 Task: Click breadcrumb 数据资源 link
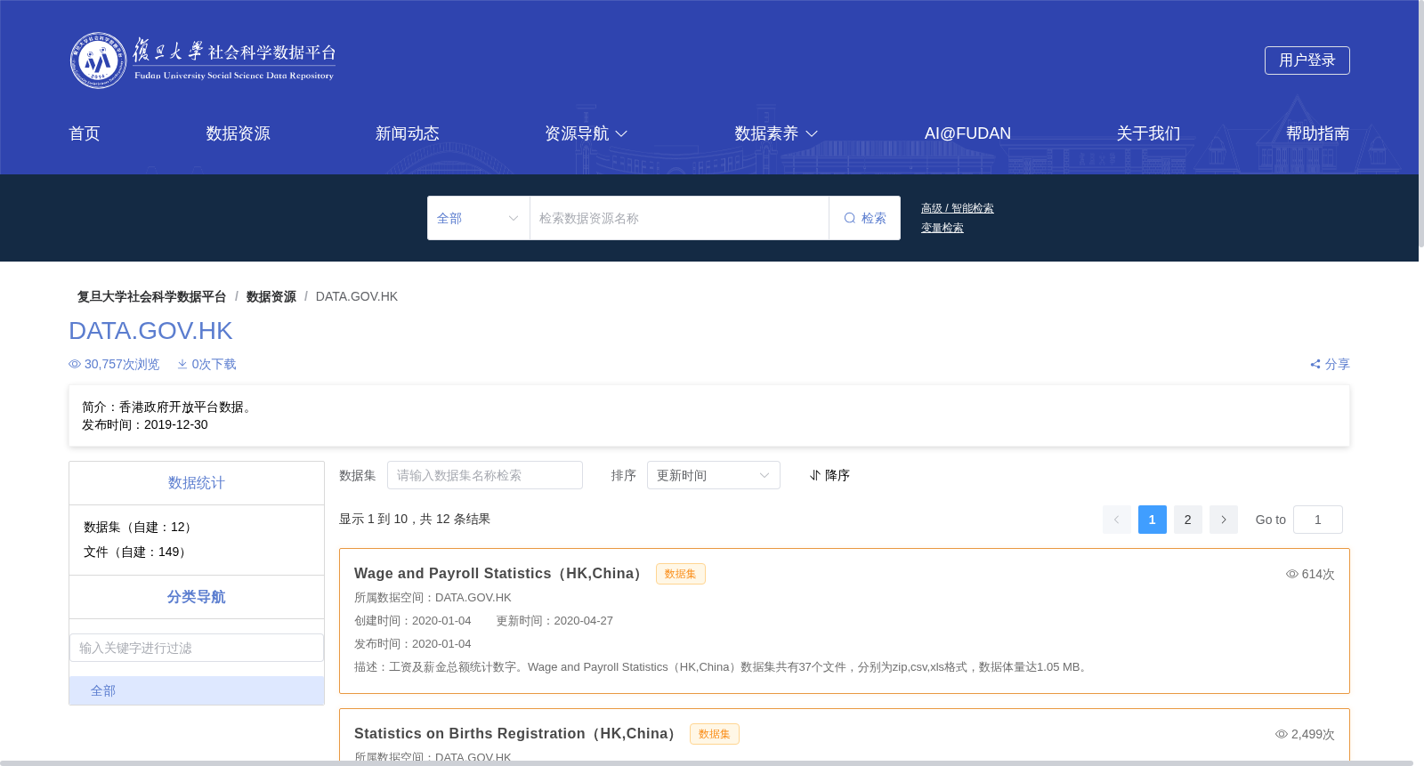pyautogui.click(x=271, y=296)
